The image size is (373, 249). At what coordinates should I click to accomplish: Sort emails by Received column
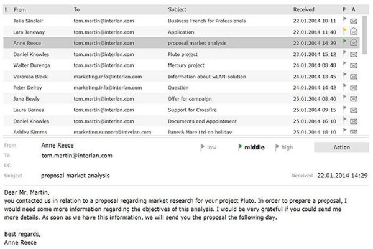point(303,9)
